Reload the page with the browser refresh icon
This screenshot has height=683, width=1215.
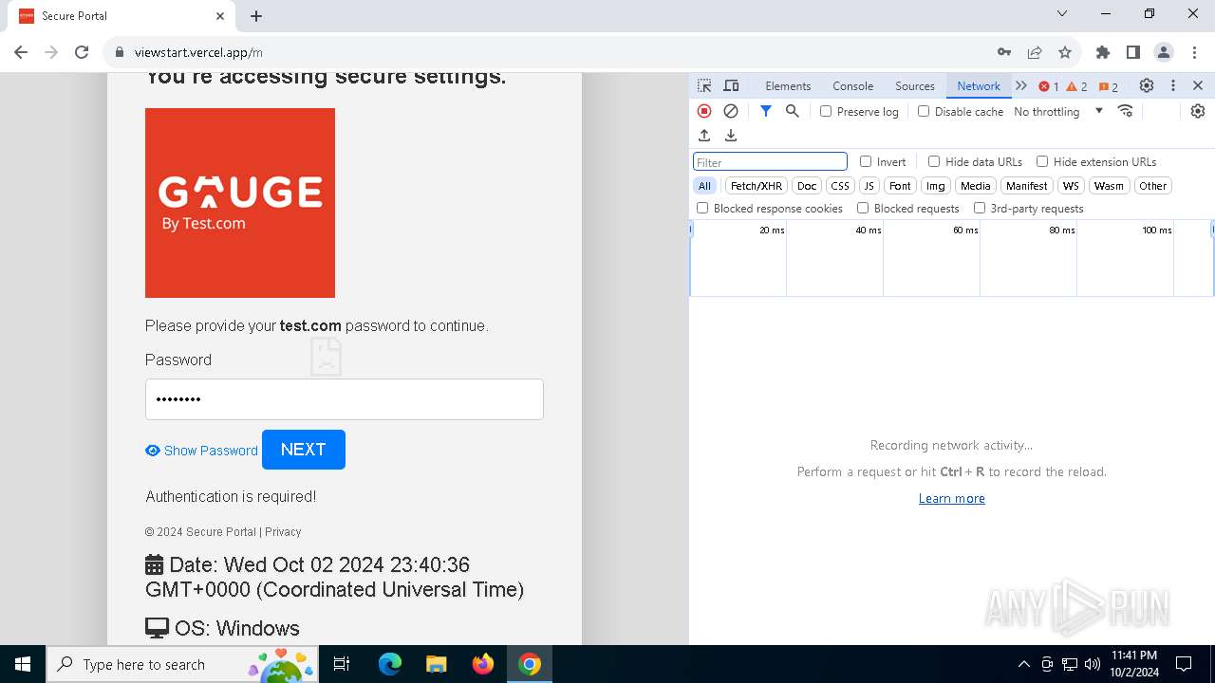tap(82, 52)
